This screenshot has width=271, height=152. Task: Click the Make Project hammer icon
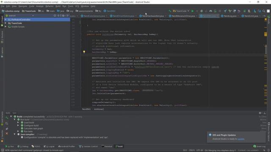(170, 11)
